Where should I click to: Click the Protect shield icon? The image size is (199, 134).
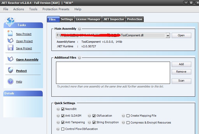[10, 70]
